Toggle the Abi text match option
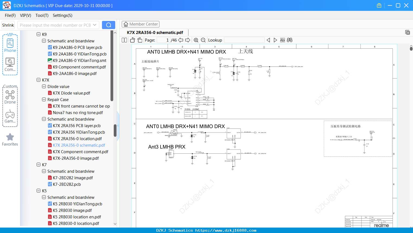 282,40
